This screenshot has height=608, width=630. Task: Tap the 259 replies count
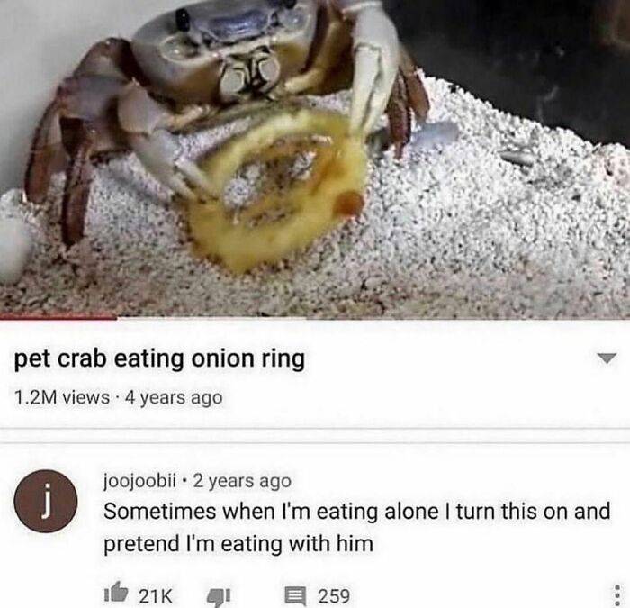[334, 596]
